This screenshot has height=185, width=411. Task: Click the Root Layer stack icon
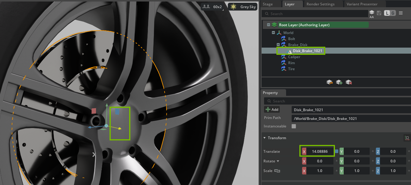[274, 25]
